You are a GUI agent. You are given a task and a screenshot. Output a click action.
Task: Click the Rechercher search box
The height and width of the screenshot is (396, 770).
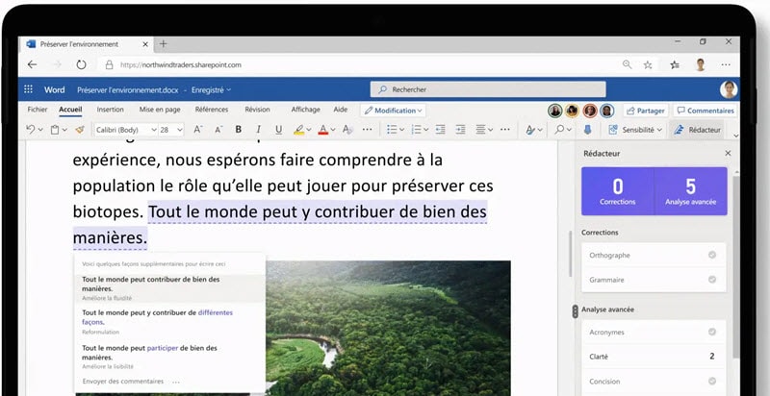488,89
